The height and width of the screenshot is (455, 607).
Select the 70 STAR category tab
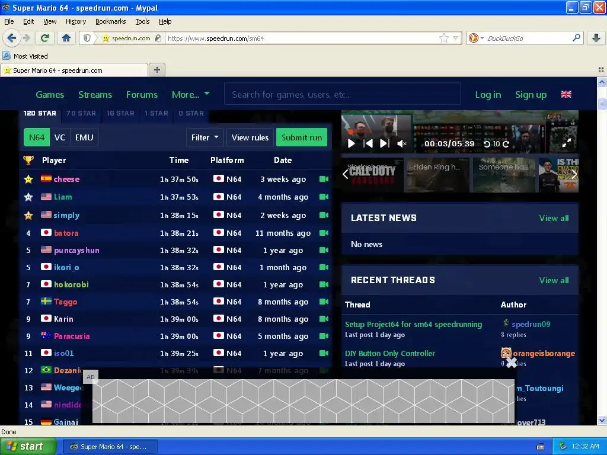[x=81, y=113]
